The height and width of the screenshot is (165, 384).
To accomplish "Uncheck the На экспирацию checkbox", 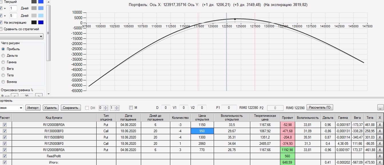I will tap(1, 23).
